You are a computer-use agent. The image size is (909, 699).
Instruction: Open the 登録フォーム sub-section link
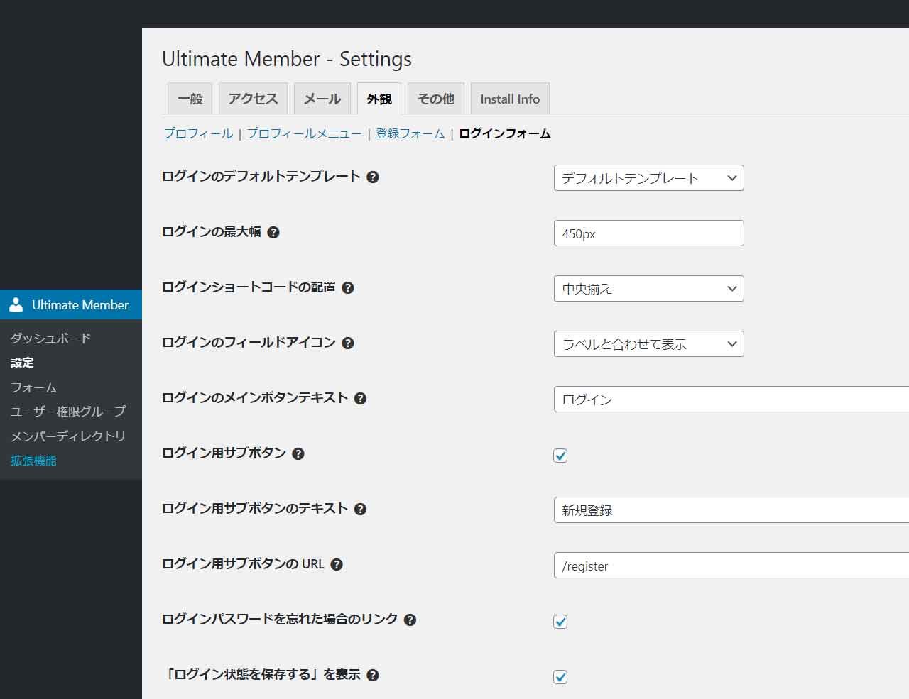(410, 133)
